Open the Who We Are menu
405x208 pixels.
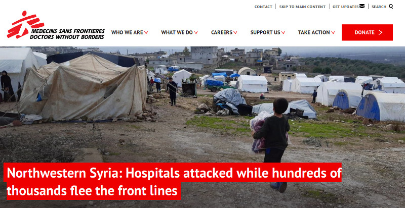127,32
